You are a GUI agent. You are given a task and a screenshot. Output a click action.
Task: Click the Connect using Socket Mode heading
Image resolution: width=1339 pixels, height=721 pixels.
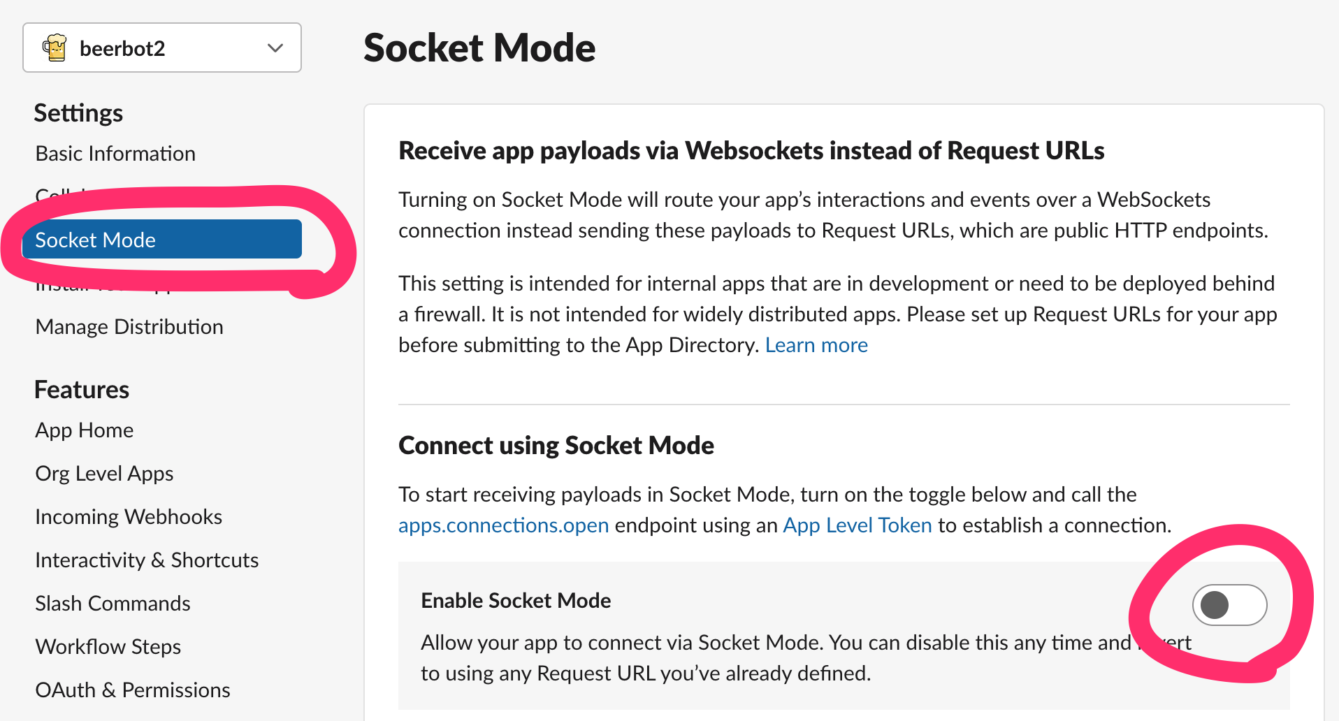[556, 446]
